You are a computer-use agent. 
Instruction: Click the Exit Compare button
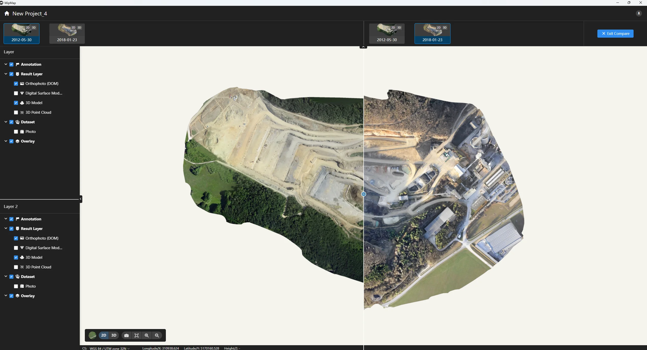point(615,33)
